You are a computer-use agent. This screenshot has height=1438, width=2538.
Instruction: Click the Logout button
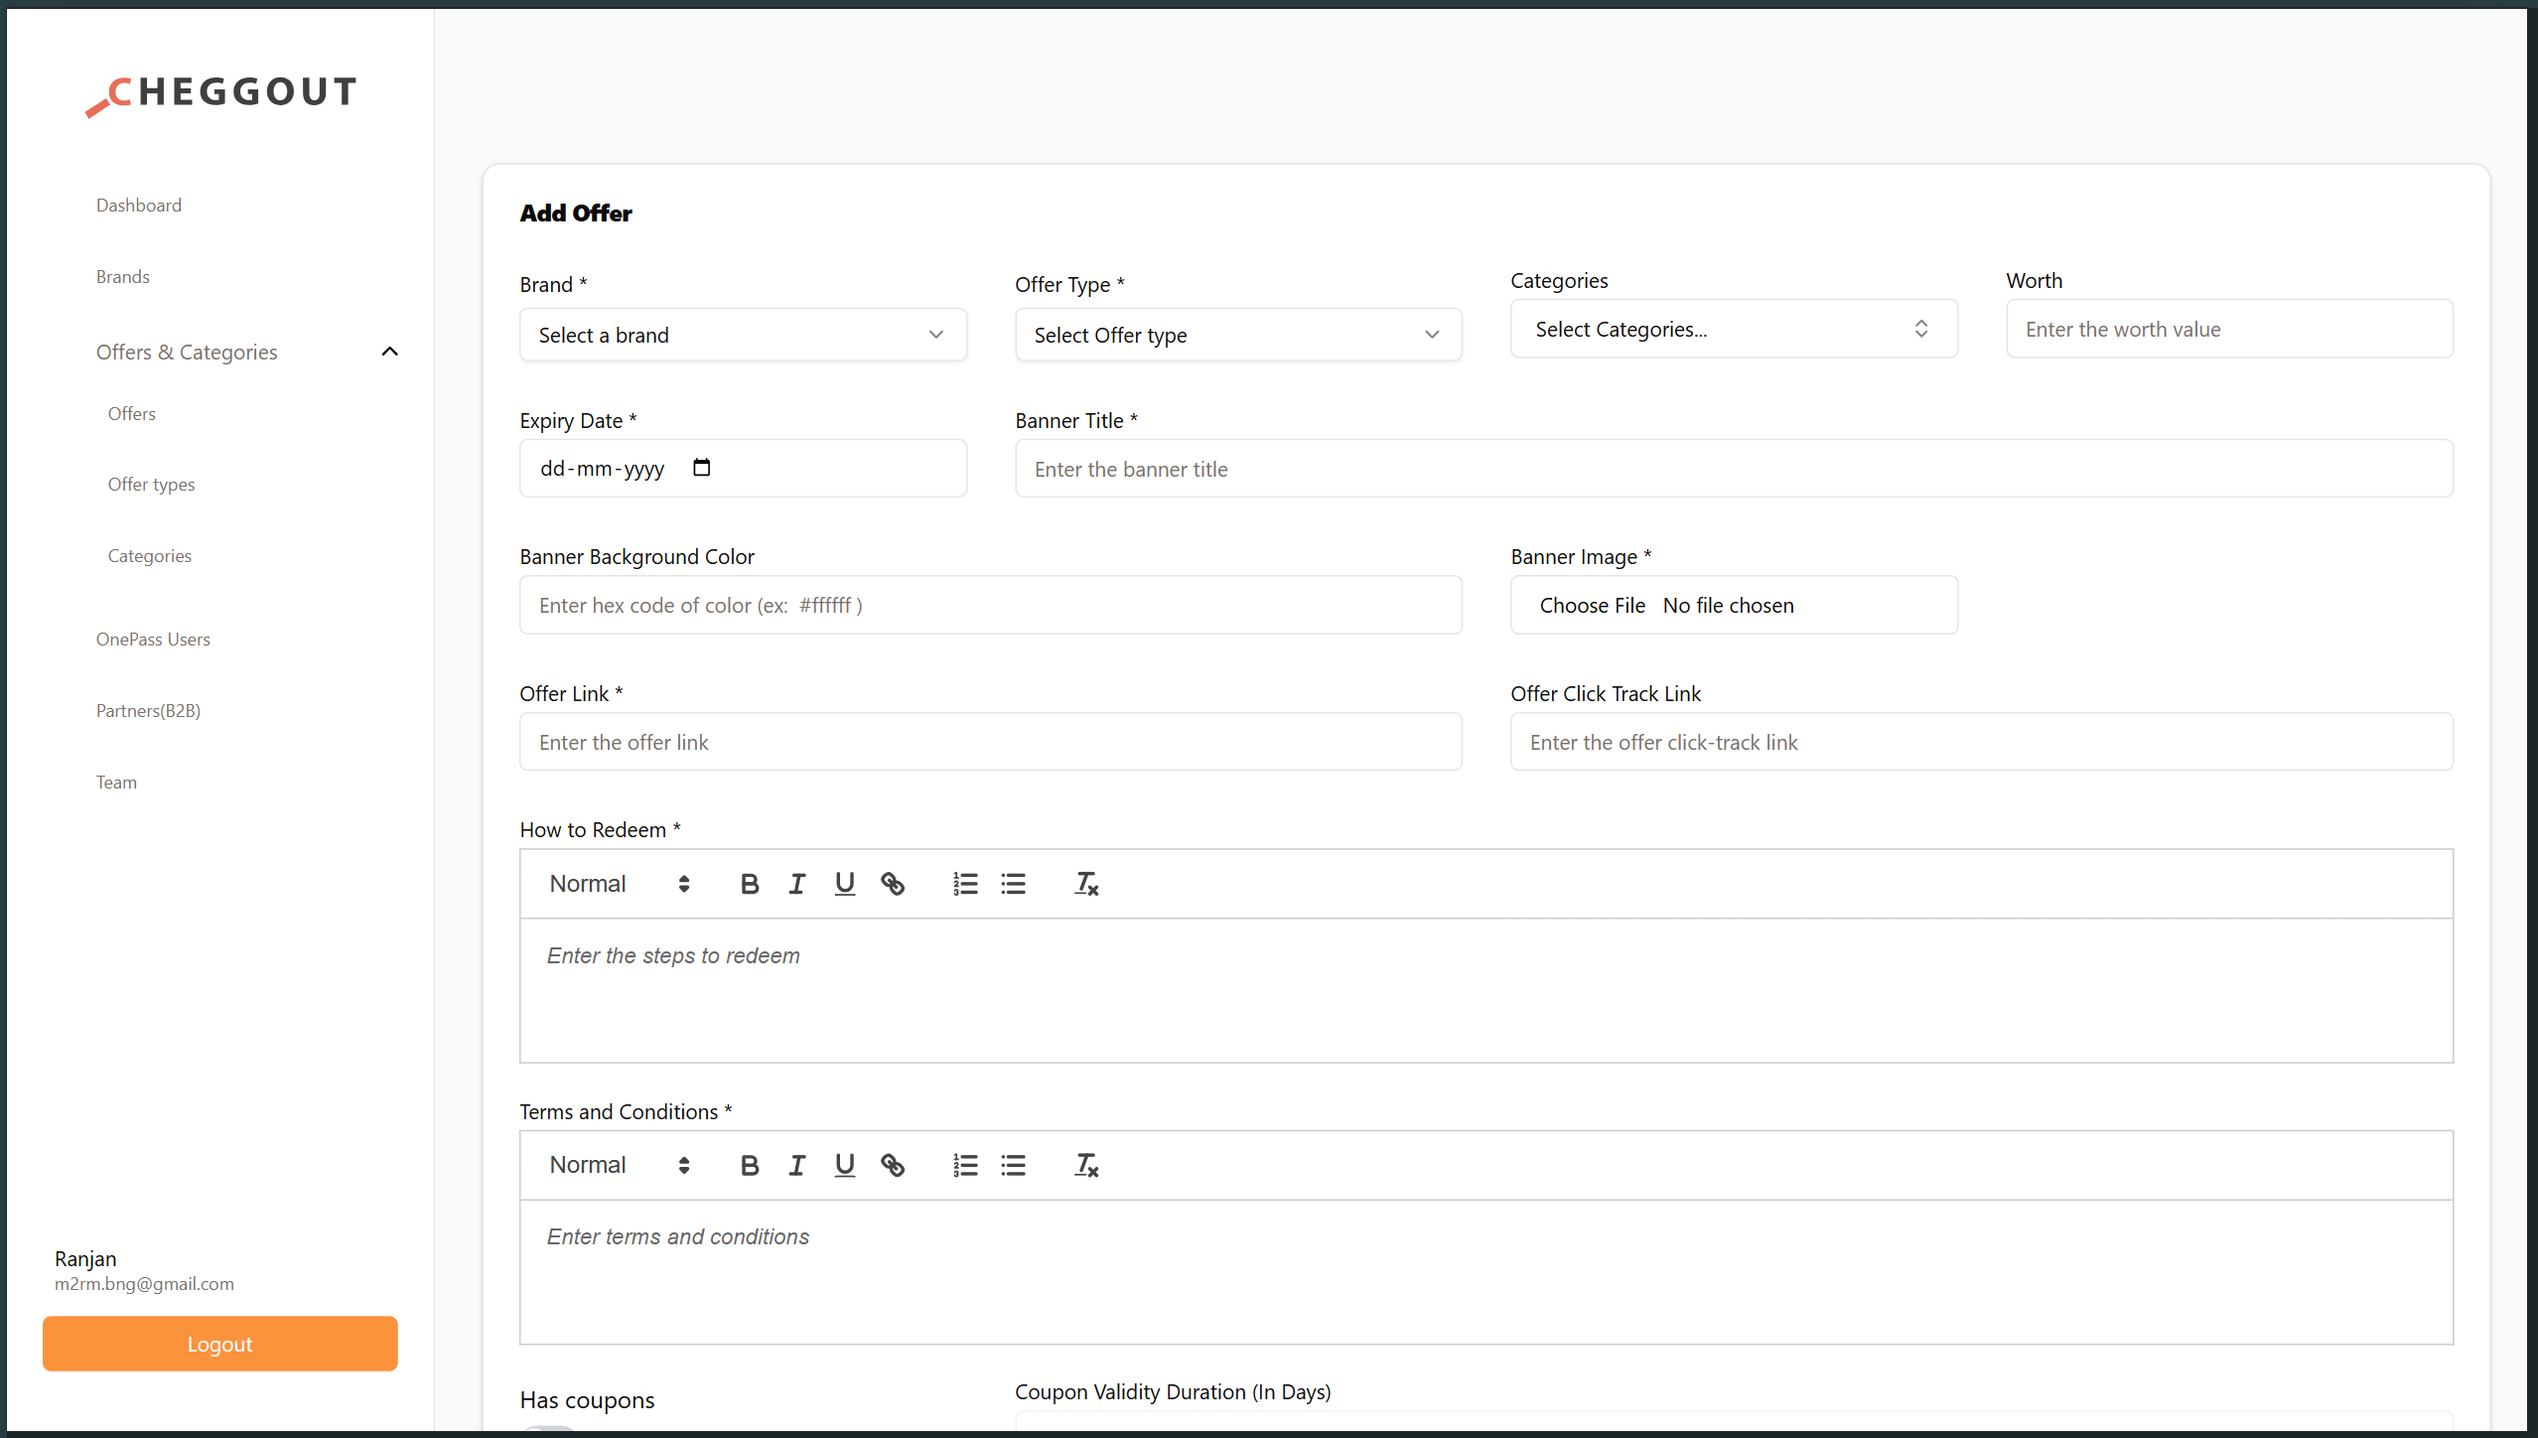[x=219, y=1344]
